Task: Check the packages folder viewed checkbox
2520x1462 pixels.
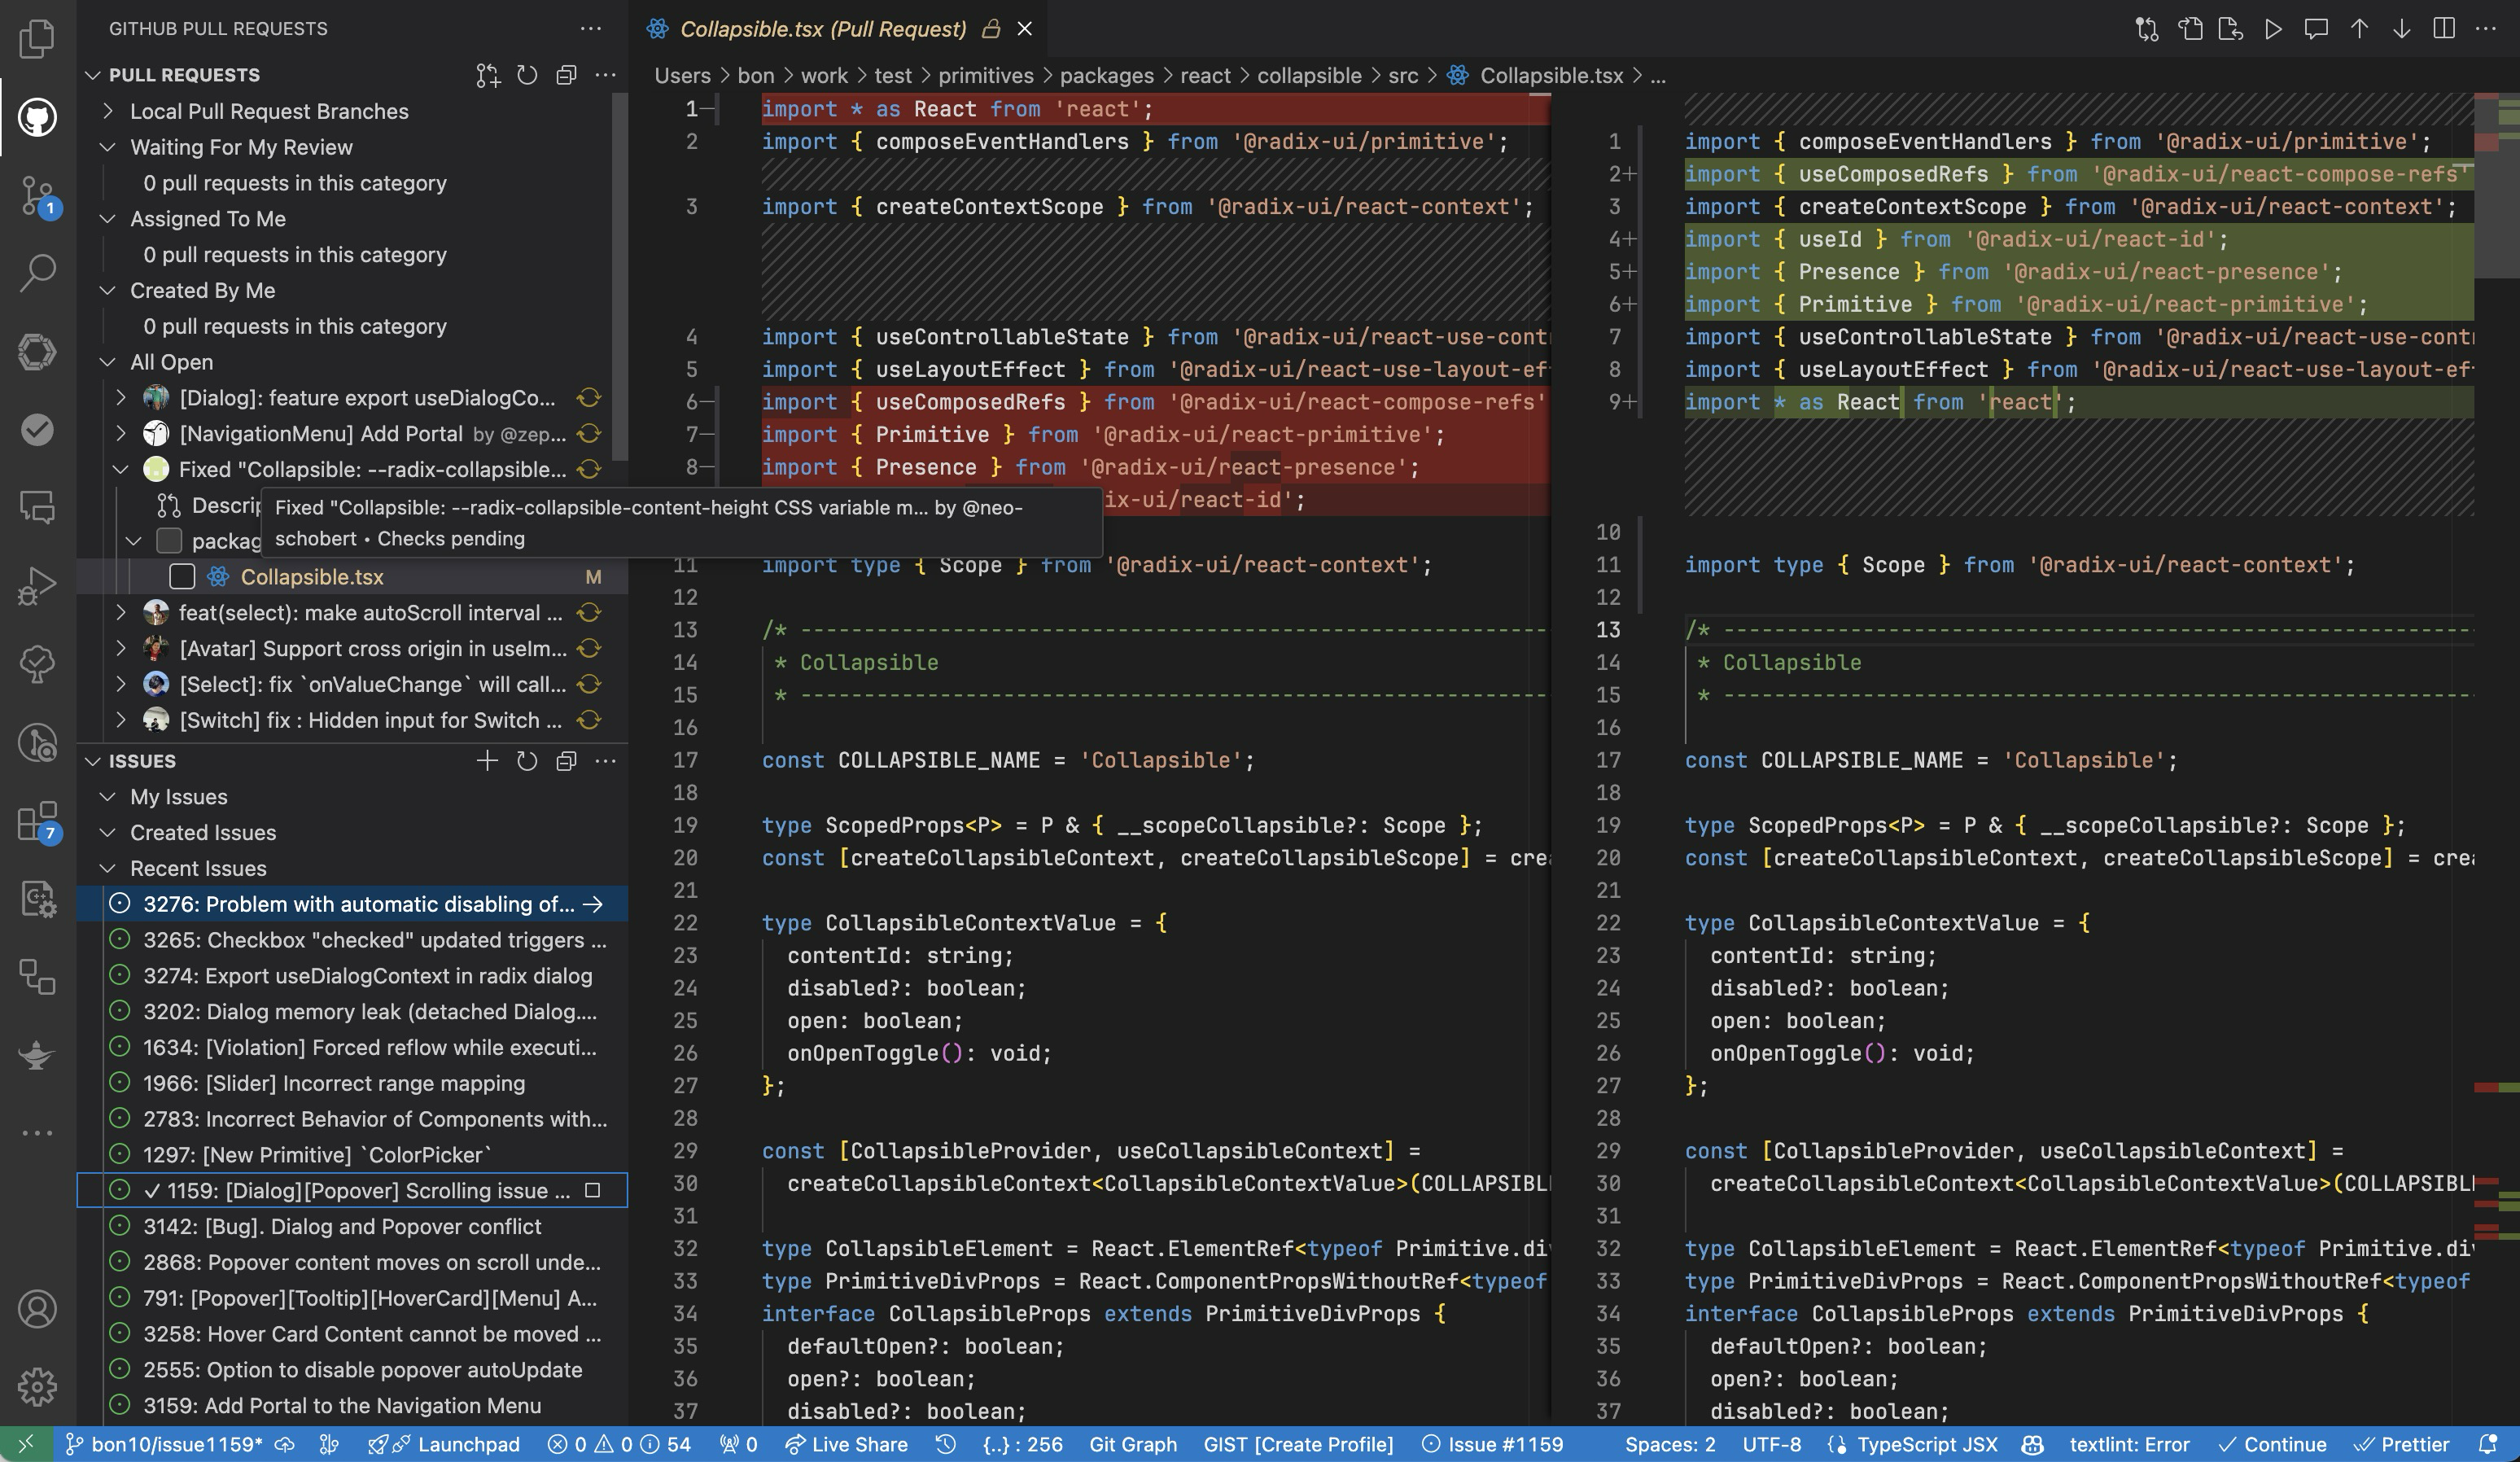Action: tap(169, 541)
